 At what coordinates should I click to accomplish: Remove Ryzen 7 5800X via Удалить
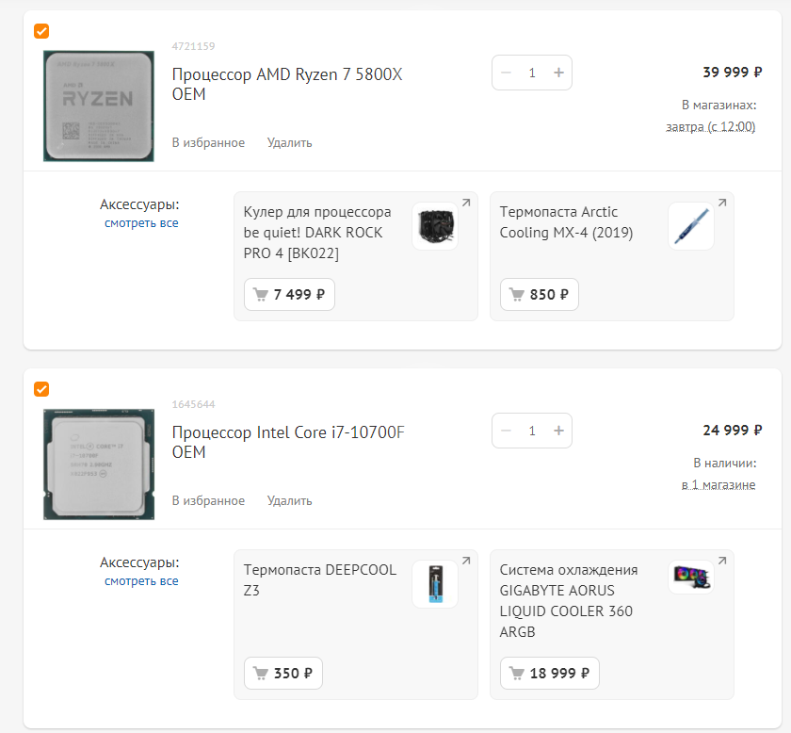290,143
